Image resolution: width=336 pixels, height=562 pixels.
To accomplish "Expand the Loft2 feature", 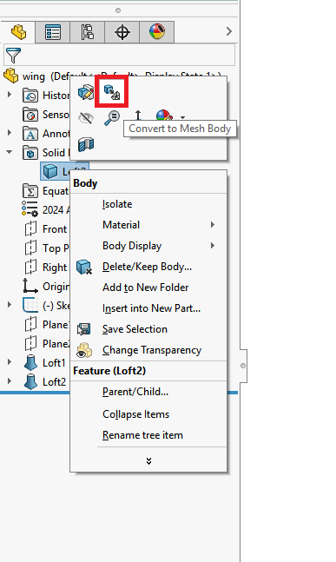I will pyautogui.click(x=10, y=381).
